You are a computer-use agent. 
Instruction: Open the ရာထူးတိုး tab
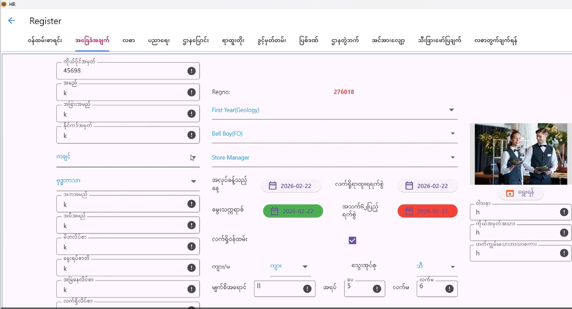click(x=233, y=41)
